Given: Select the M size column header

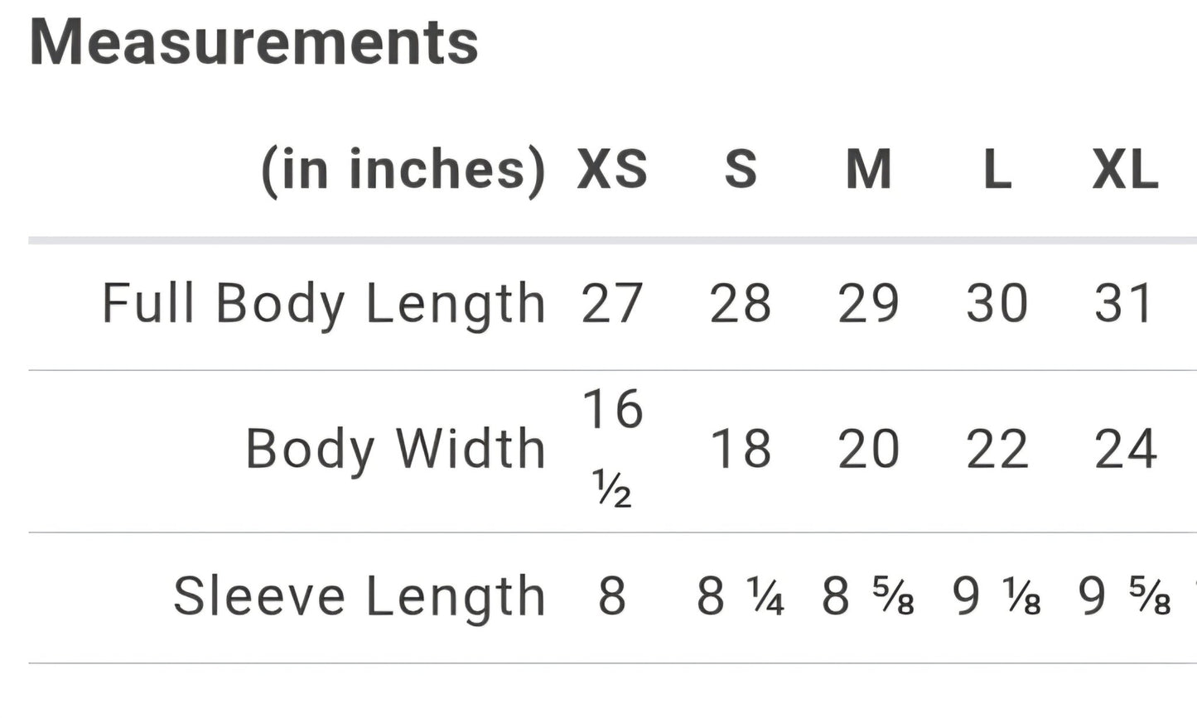Looking at the screenshot, I should (x=868, y=170).
